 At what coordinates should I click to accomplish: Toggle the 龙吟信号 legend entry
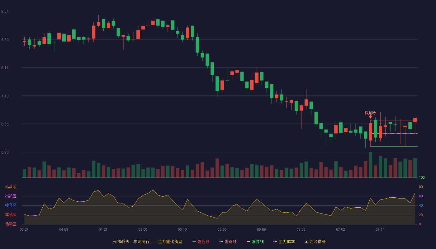(315, 242)
